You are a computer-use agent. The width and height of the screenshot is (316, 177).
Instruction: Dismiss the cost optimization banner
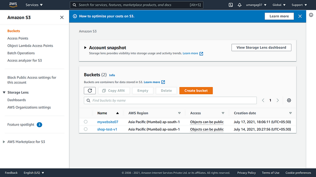[x=300, y=16]
